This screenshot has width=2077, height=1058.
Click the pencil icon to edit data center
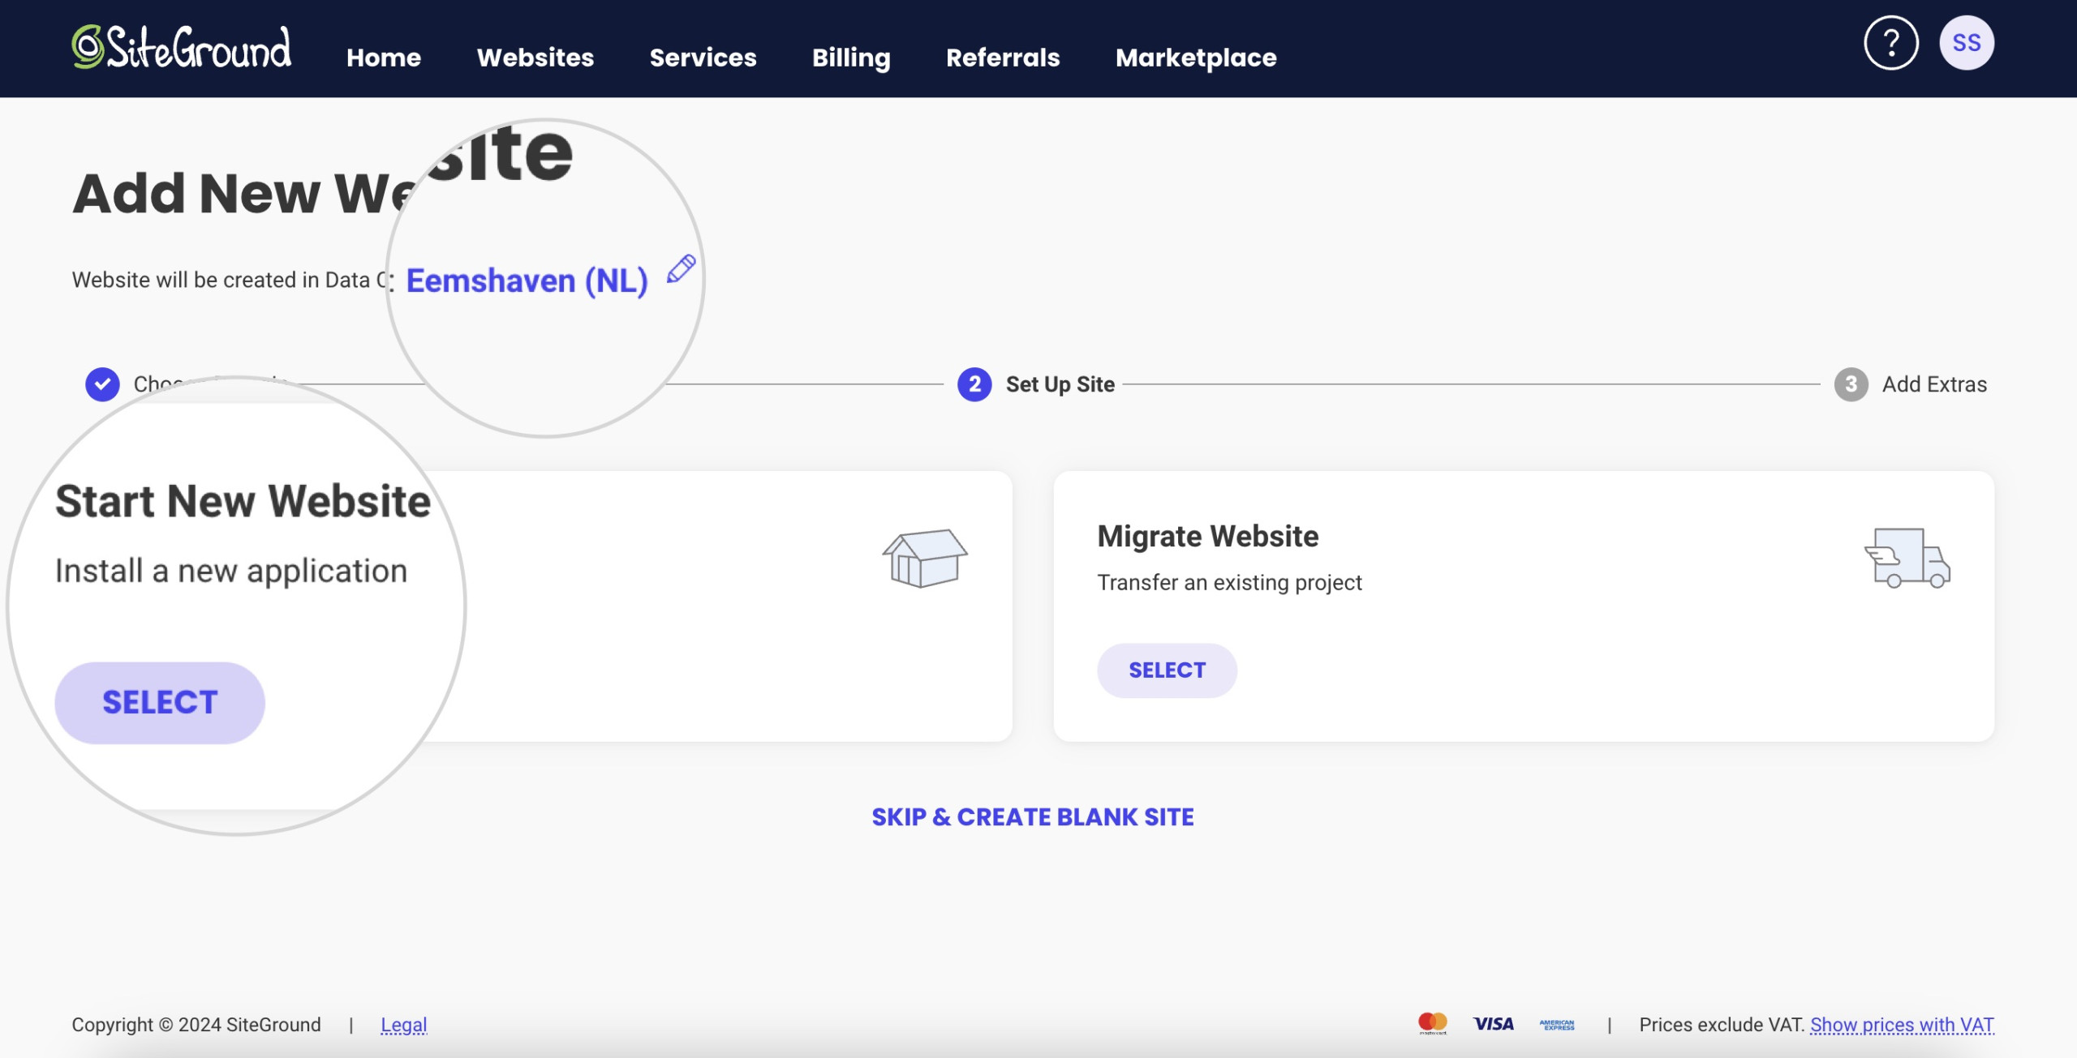pos(682,268)
